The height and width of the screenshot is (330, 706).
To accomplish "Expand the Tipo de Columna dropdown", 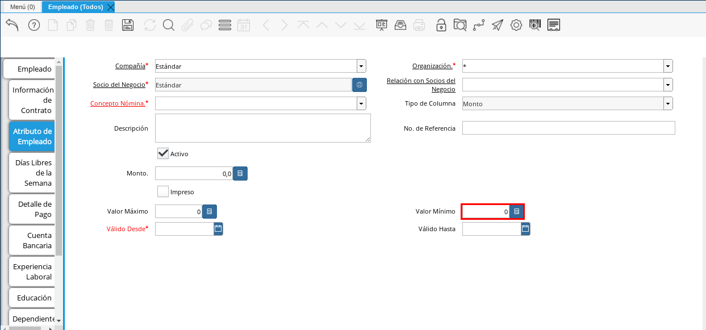I will point(668,103).
